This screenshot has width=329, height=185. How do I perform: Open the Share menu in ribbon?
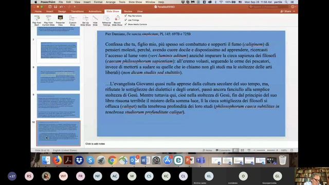286,11
